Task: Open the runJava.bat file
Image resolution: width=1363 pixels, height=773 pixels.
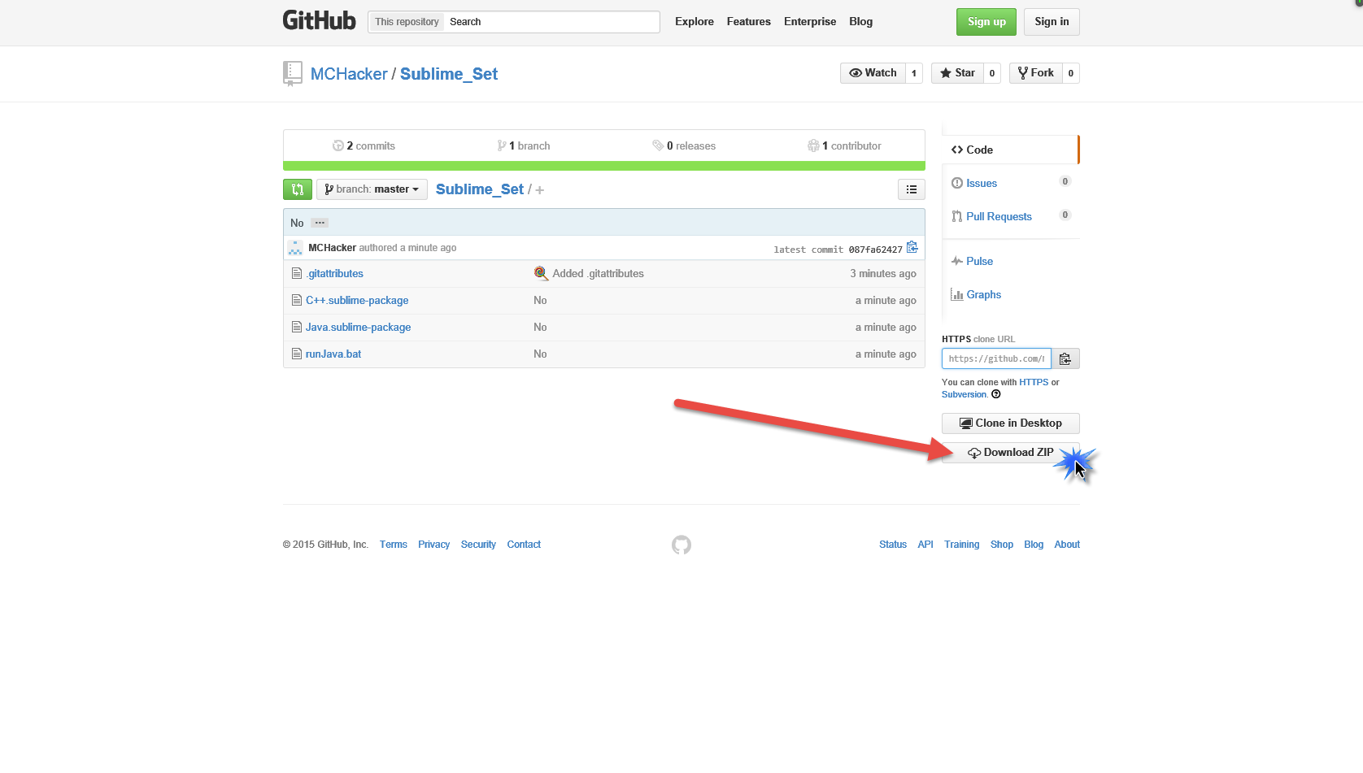Action: [x=333, y=354]
